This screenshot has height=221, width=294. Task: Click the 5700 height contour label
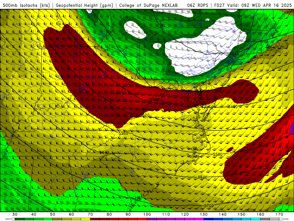click(209, 206)
